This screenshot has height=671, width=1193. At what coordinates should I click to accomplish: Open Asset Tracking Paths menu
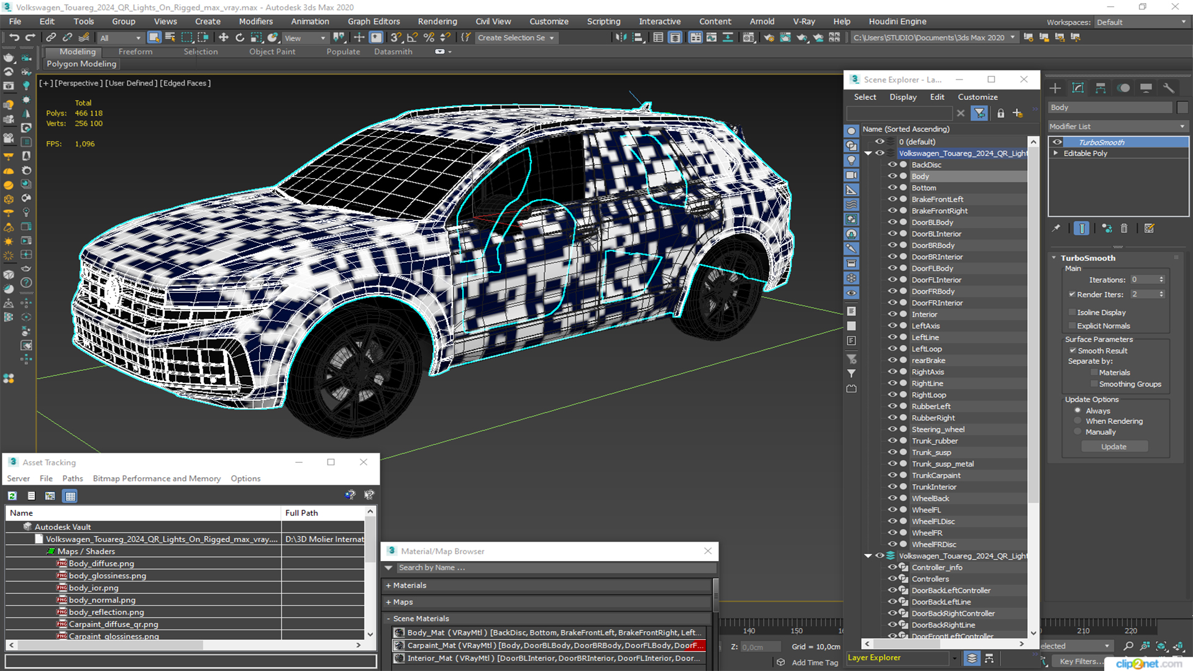73,478
